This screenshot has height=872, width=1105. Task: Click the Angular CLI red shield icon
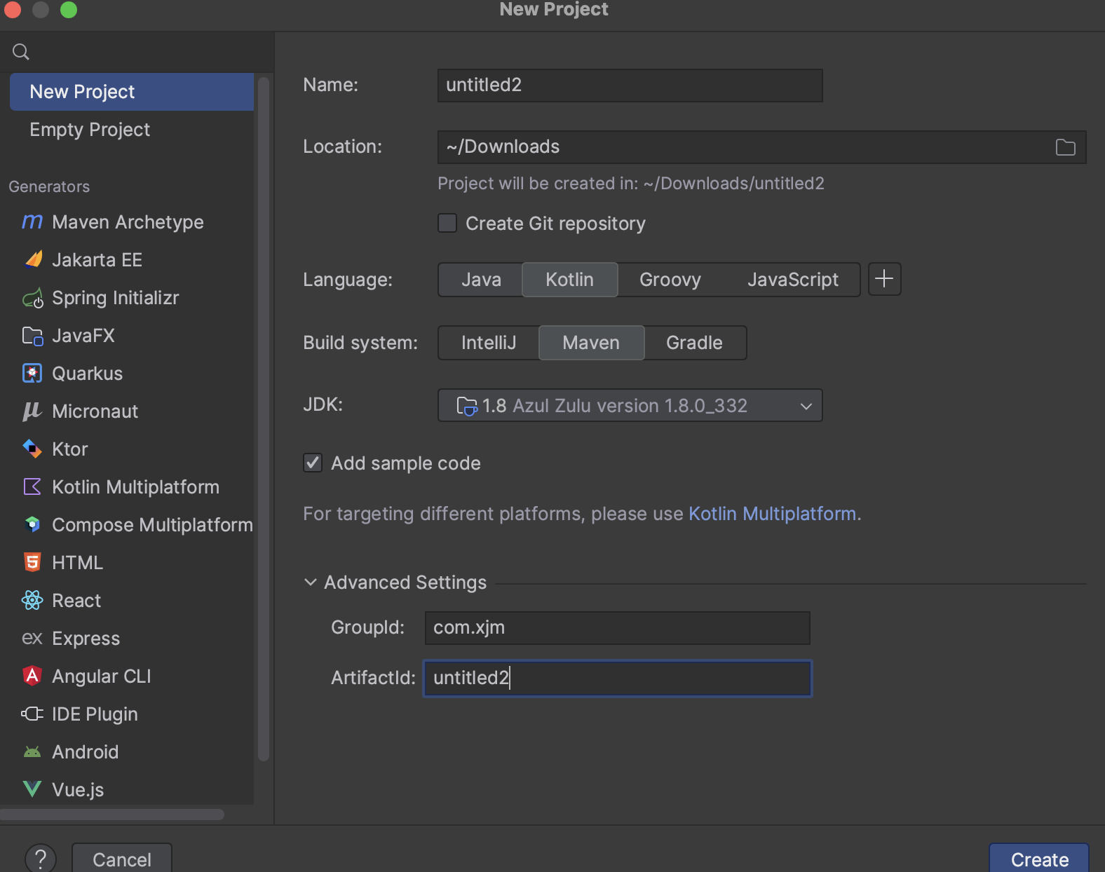[x=32, y=676]
